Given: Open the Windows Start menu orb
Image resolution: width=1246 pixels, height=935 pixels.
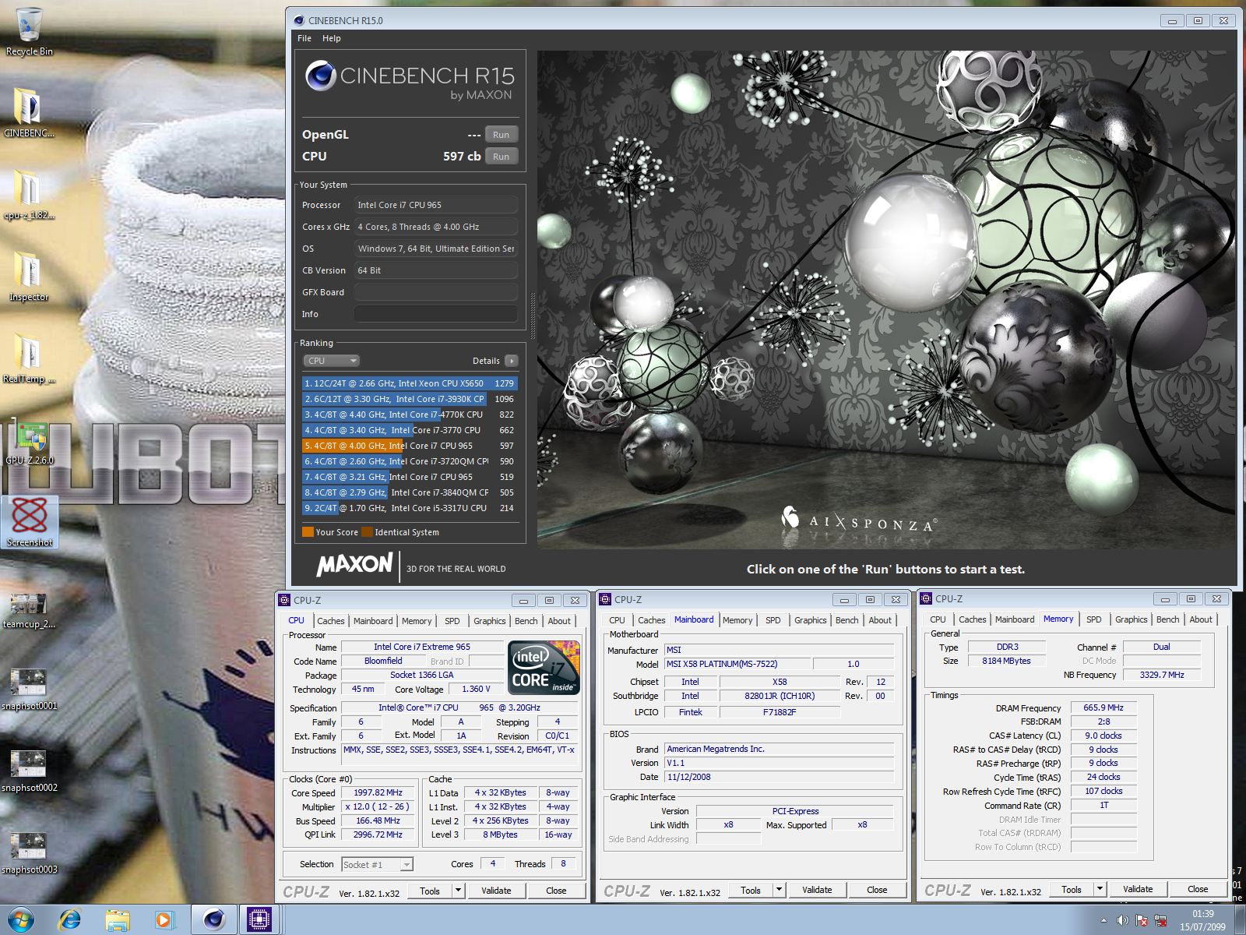Looking at the screenshot, I should click(21, 920).
